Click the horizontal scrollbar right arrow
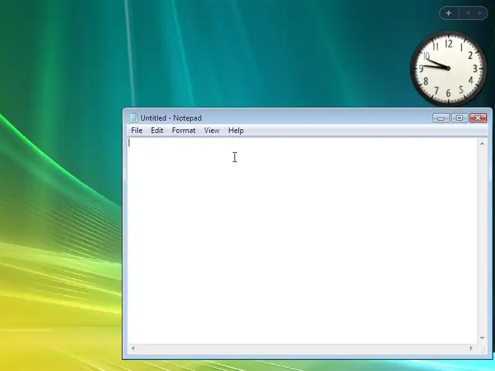Image resolution: width=495 pixels, height=371 pixels. click(471, 348)
